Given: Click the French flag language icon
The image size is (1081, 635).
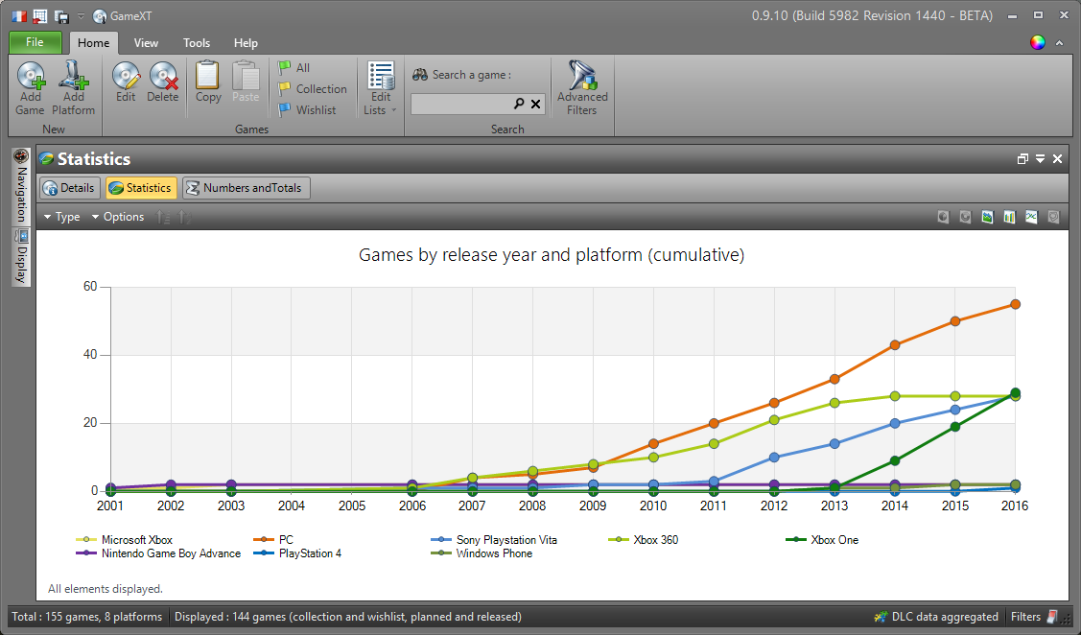Looking at the screenshot, I should coord(17,16).
